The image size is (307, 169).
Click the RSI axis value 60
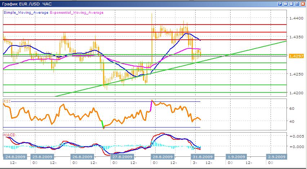292,108
